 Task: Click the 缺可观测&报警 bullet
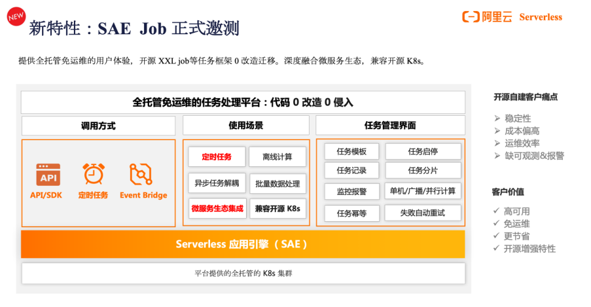tap(529, 156)
